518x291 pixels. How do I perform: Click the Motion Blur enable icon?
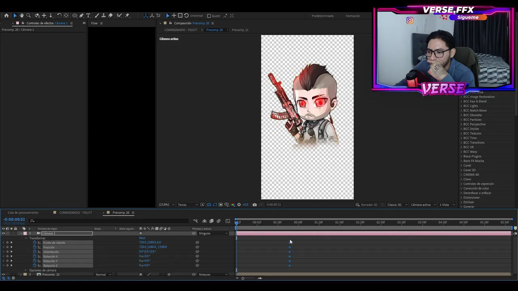219,221
